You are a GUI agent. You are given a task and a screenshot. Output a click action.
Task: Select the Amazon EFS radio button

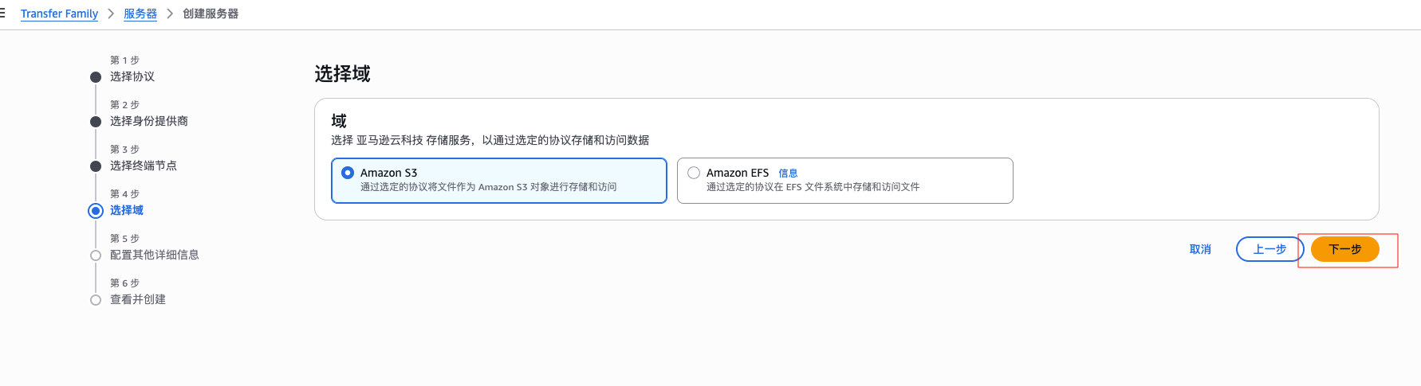point(694,173)
